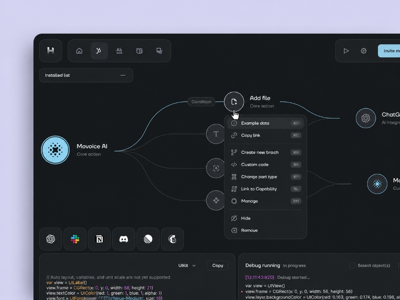Open the Home navigation icon
This screenshot has height=300, width=400.
pos(79,51)
